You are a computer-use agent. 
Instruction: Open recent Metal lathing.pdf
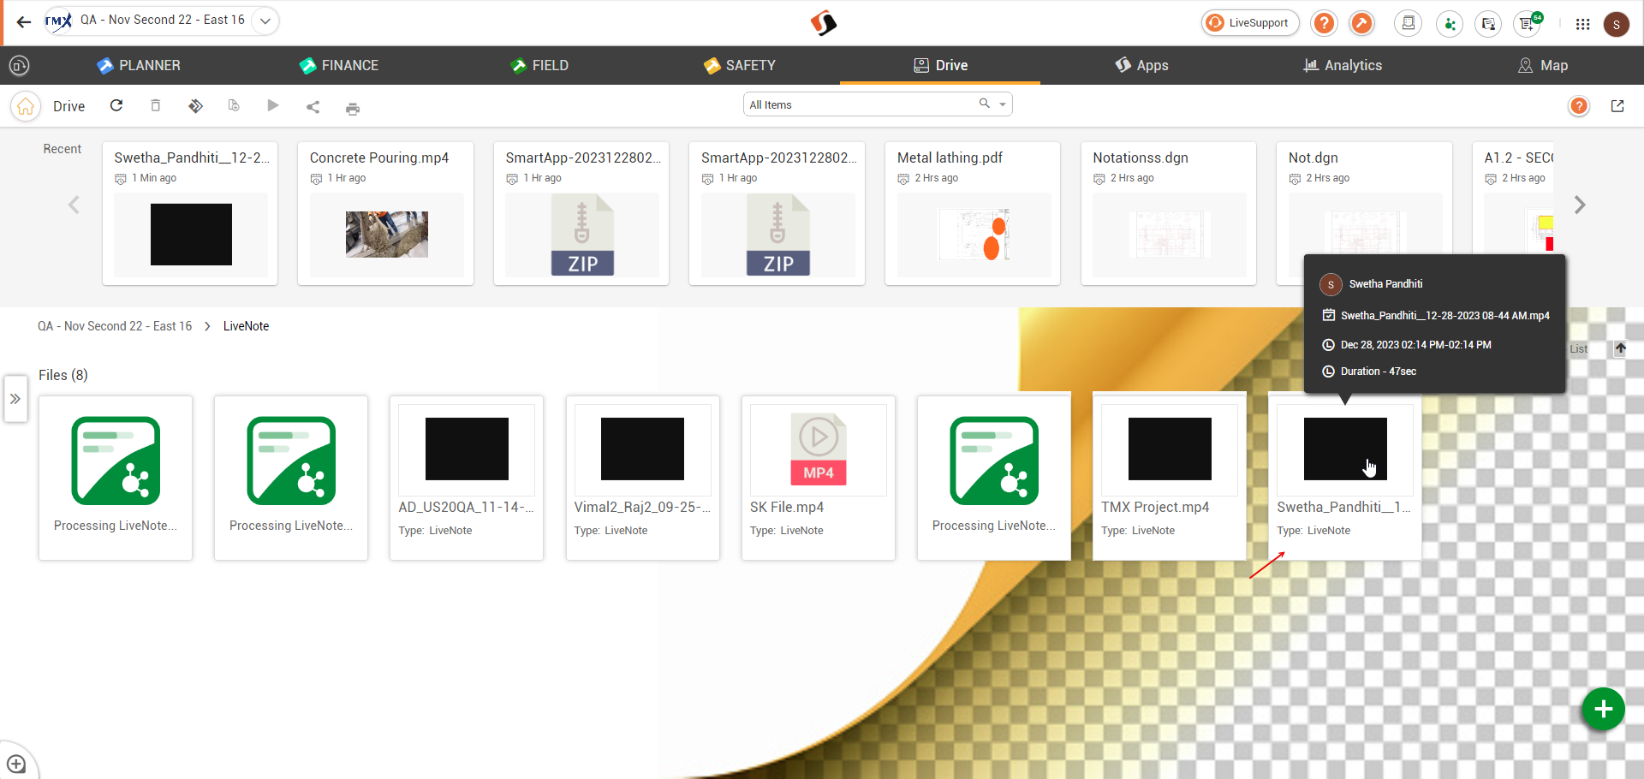coord(973,213)
